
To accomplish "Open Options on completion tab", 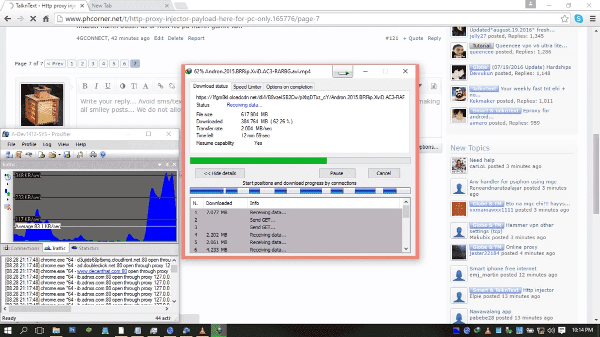I will click(289, 87).
